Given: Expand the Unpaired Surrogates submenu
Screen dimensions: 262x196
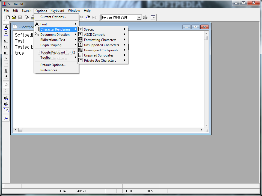Looking at the screenshot, I should click(103, 55).
